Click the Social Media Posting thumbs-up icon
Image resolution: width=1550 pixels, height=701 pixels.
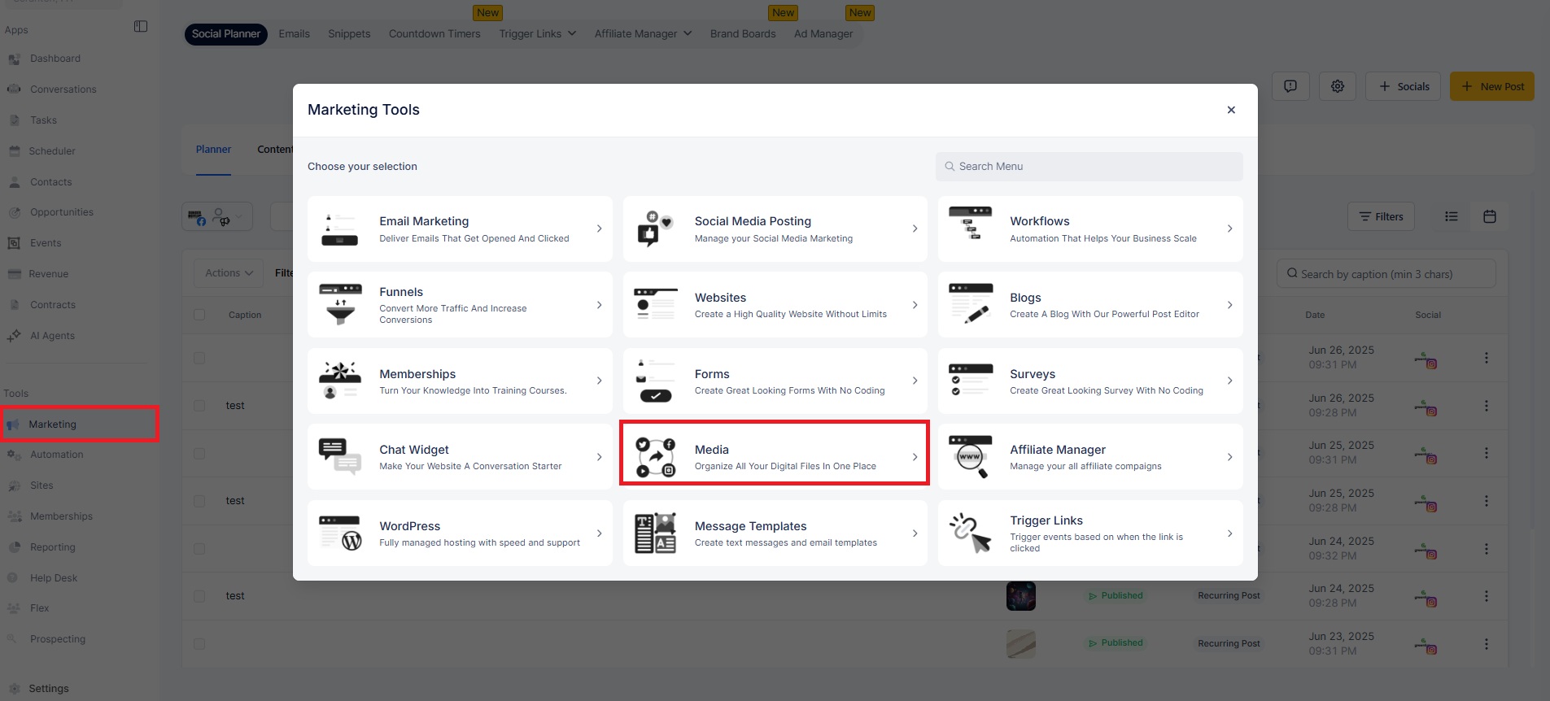[655, 229]
